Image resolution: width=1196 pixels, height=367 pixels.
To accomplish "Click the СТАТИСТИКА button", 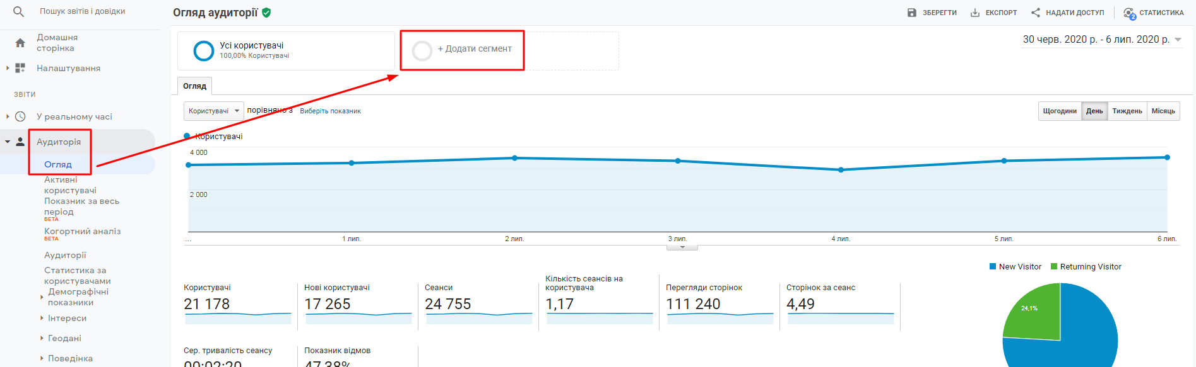I will tap(1154, 13).
